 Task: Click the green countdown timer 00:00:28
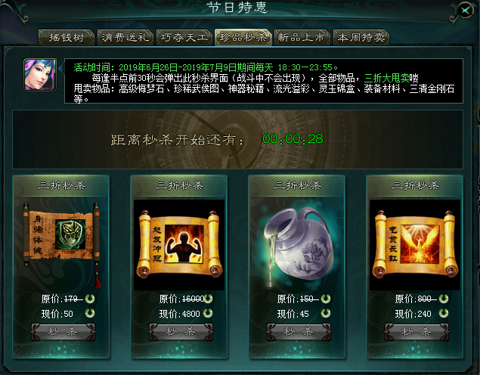click(293, 139)
